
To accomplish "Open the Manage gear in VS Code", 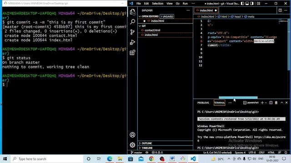I will point(132,145).
